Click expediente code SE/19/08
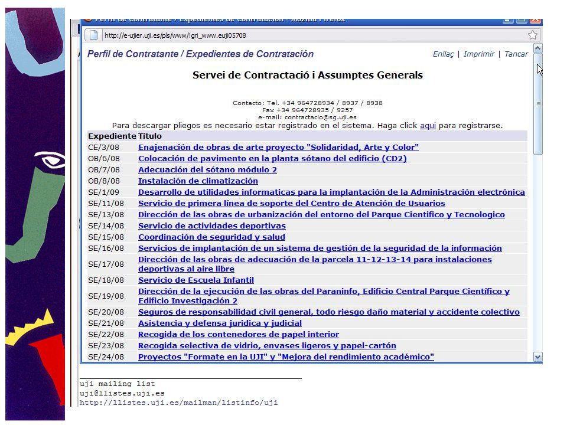 tap(106, 296)
